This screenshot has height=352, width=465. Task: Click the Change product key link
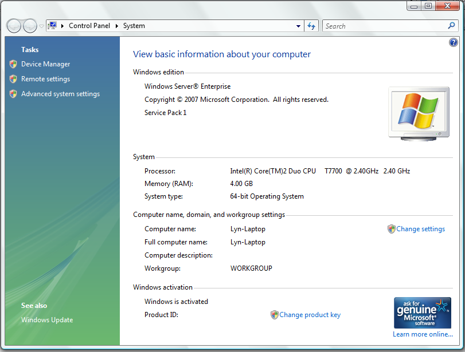pyautogui.click(x=310, y=315)
